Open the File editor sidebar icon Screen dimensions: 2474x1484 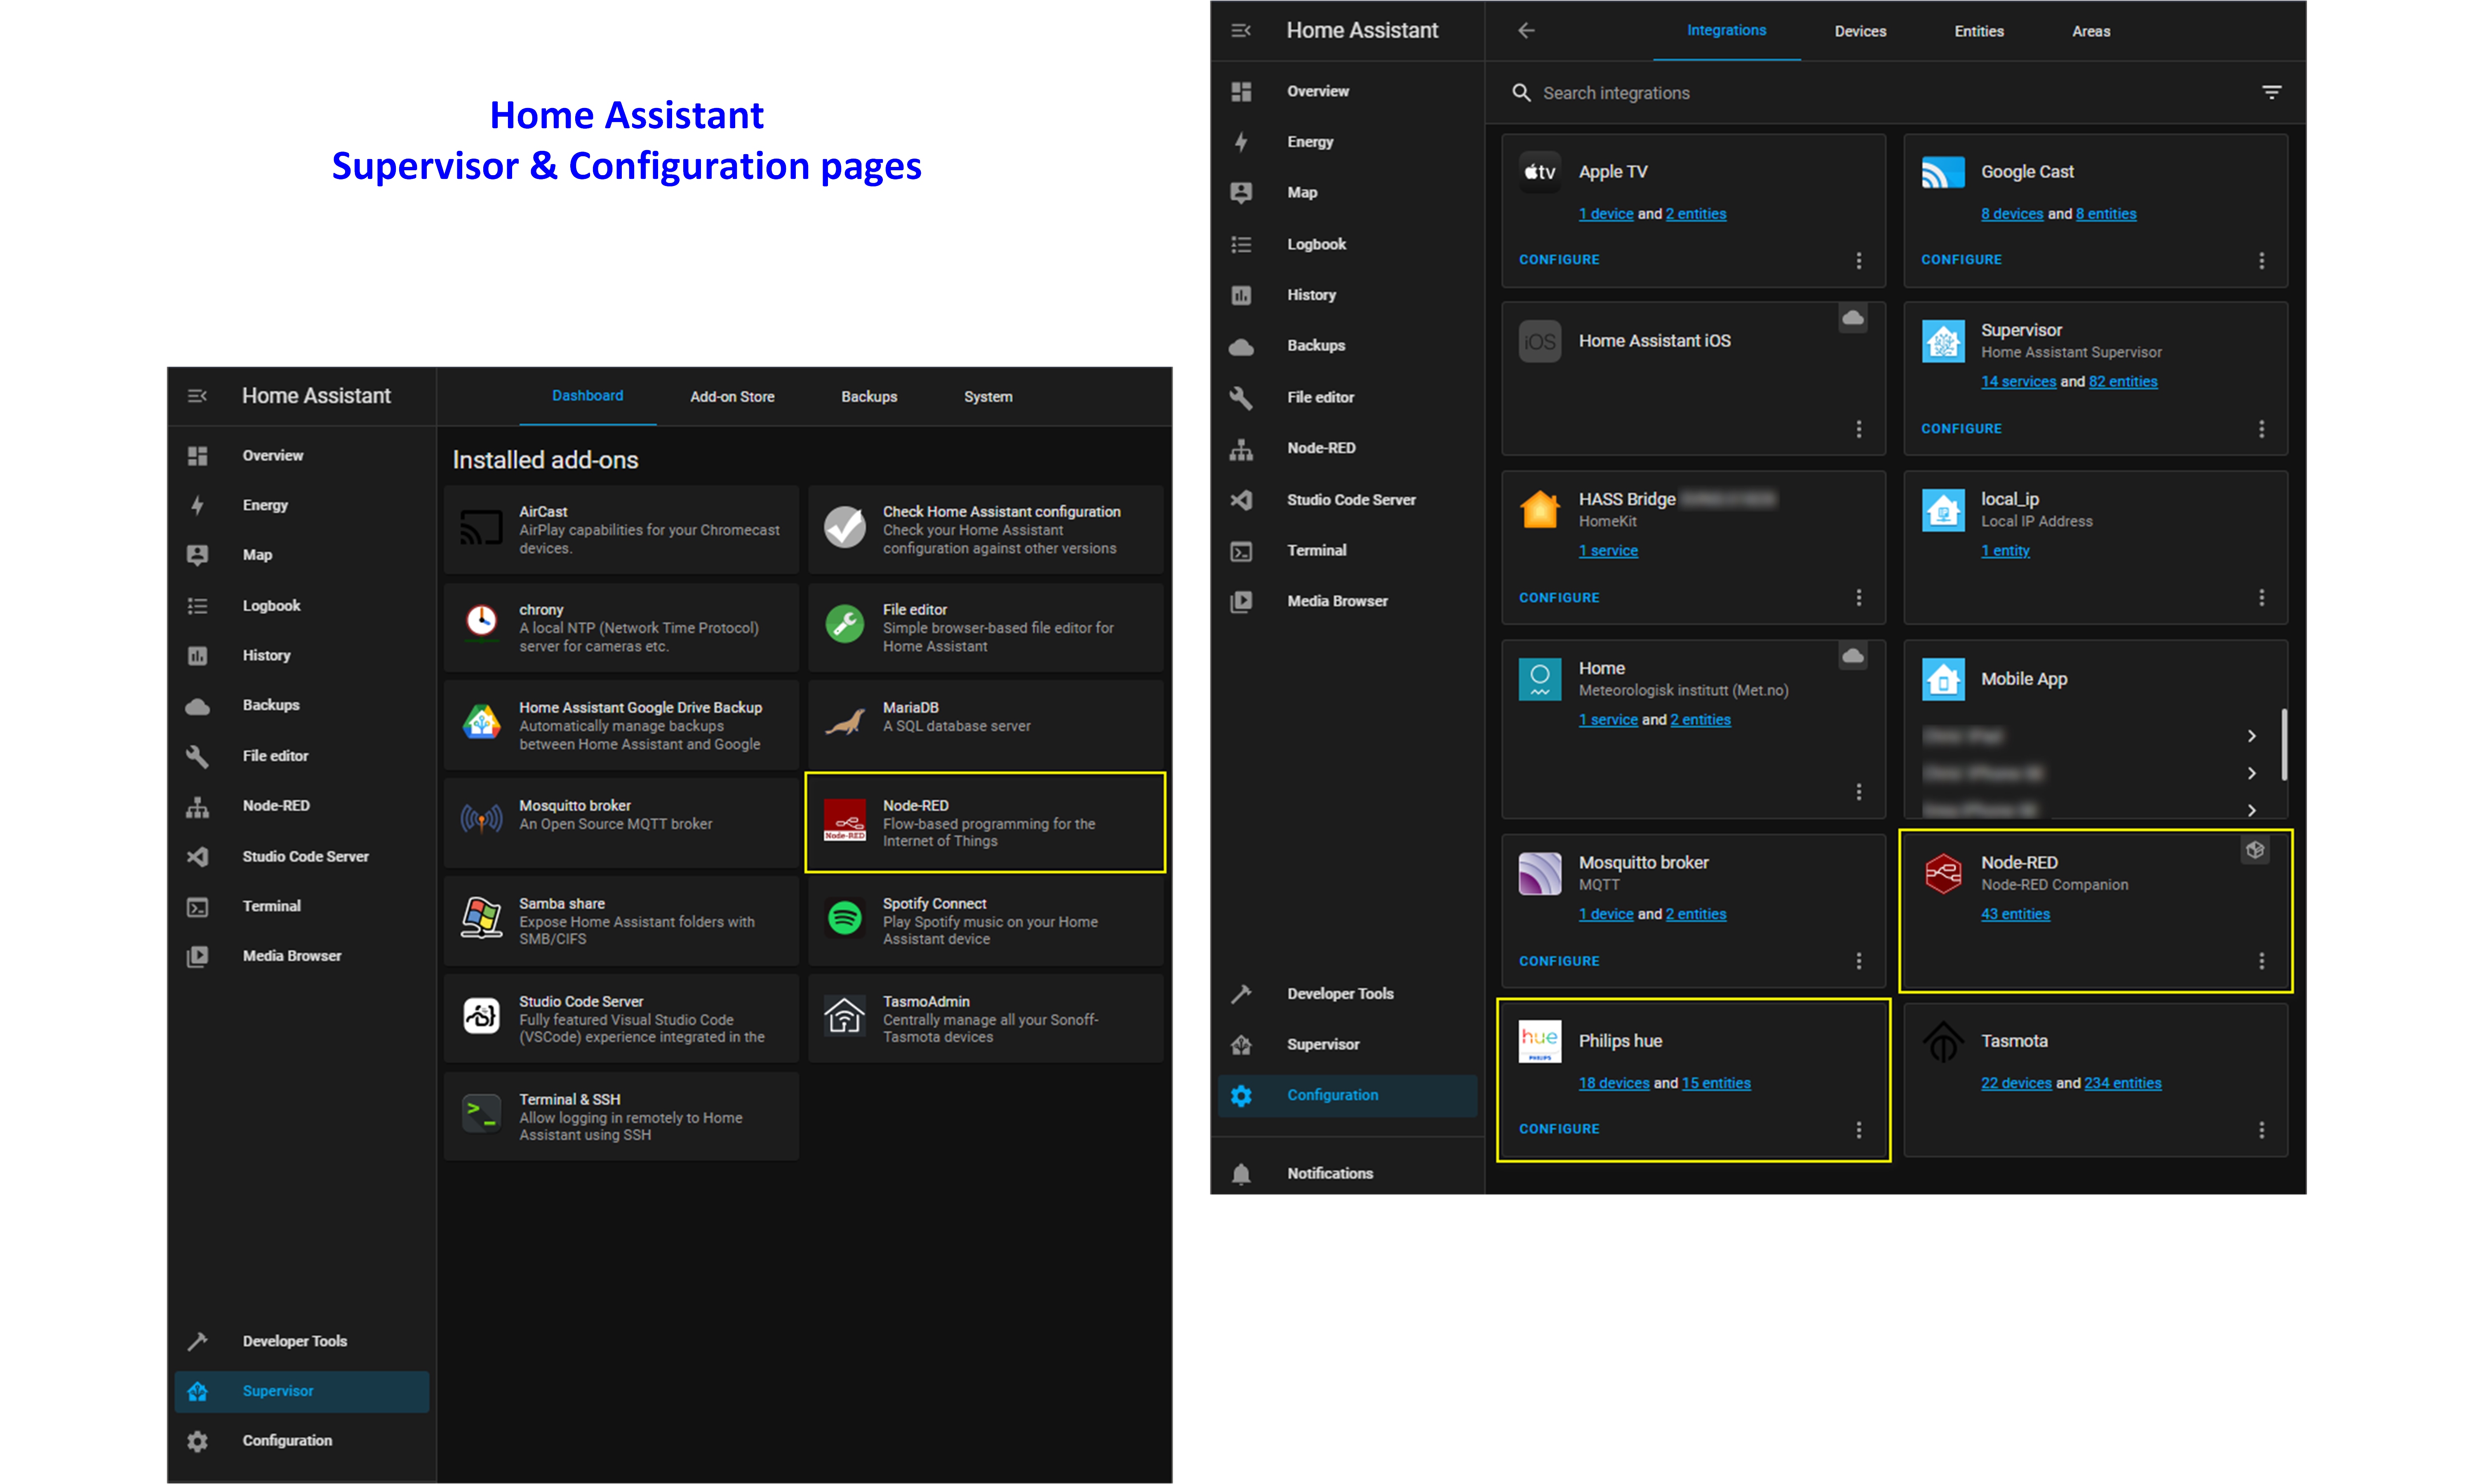[1241, 397]
